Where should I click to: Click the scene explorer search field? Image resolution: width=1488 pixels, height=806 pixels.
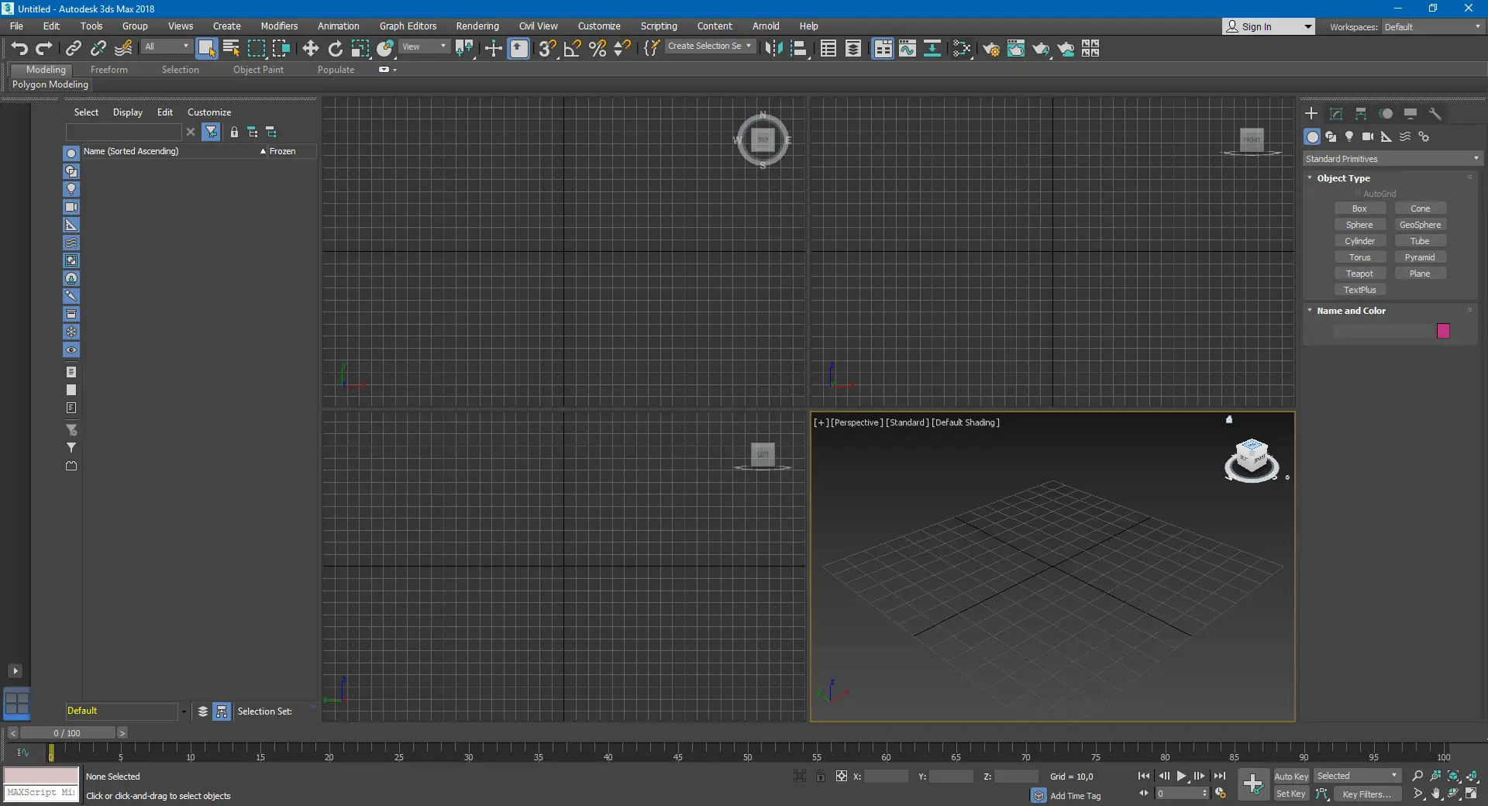(x=124, y=132)
